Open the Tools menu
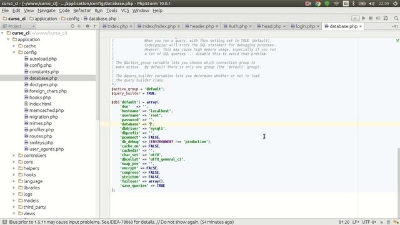Screen dimensions: 400x225 click(112, 11)
